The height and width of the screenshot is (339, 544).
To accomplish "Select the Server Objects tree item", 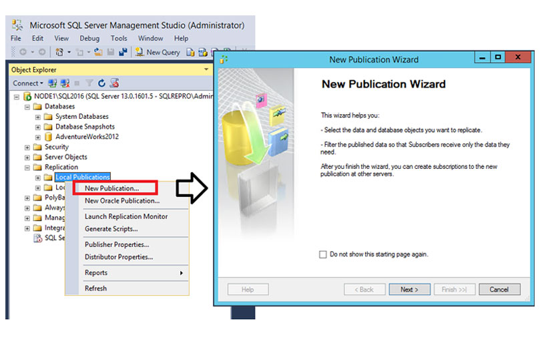I will pos(66,157).
